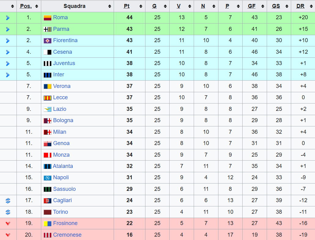
Task: Click the Lazio eagle flag icon
Action: pyautogui.click(x=47, y=109)
